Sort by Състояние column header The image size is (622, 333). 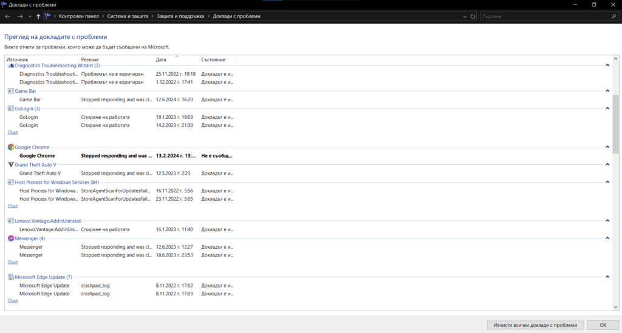217,59
